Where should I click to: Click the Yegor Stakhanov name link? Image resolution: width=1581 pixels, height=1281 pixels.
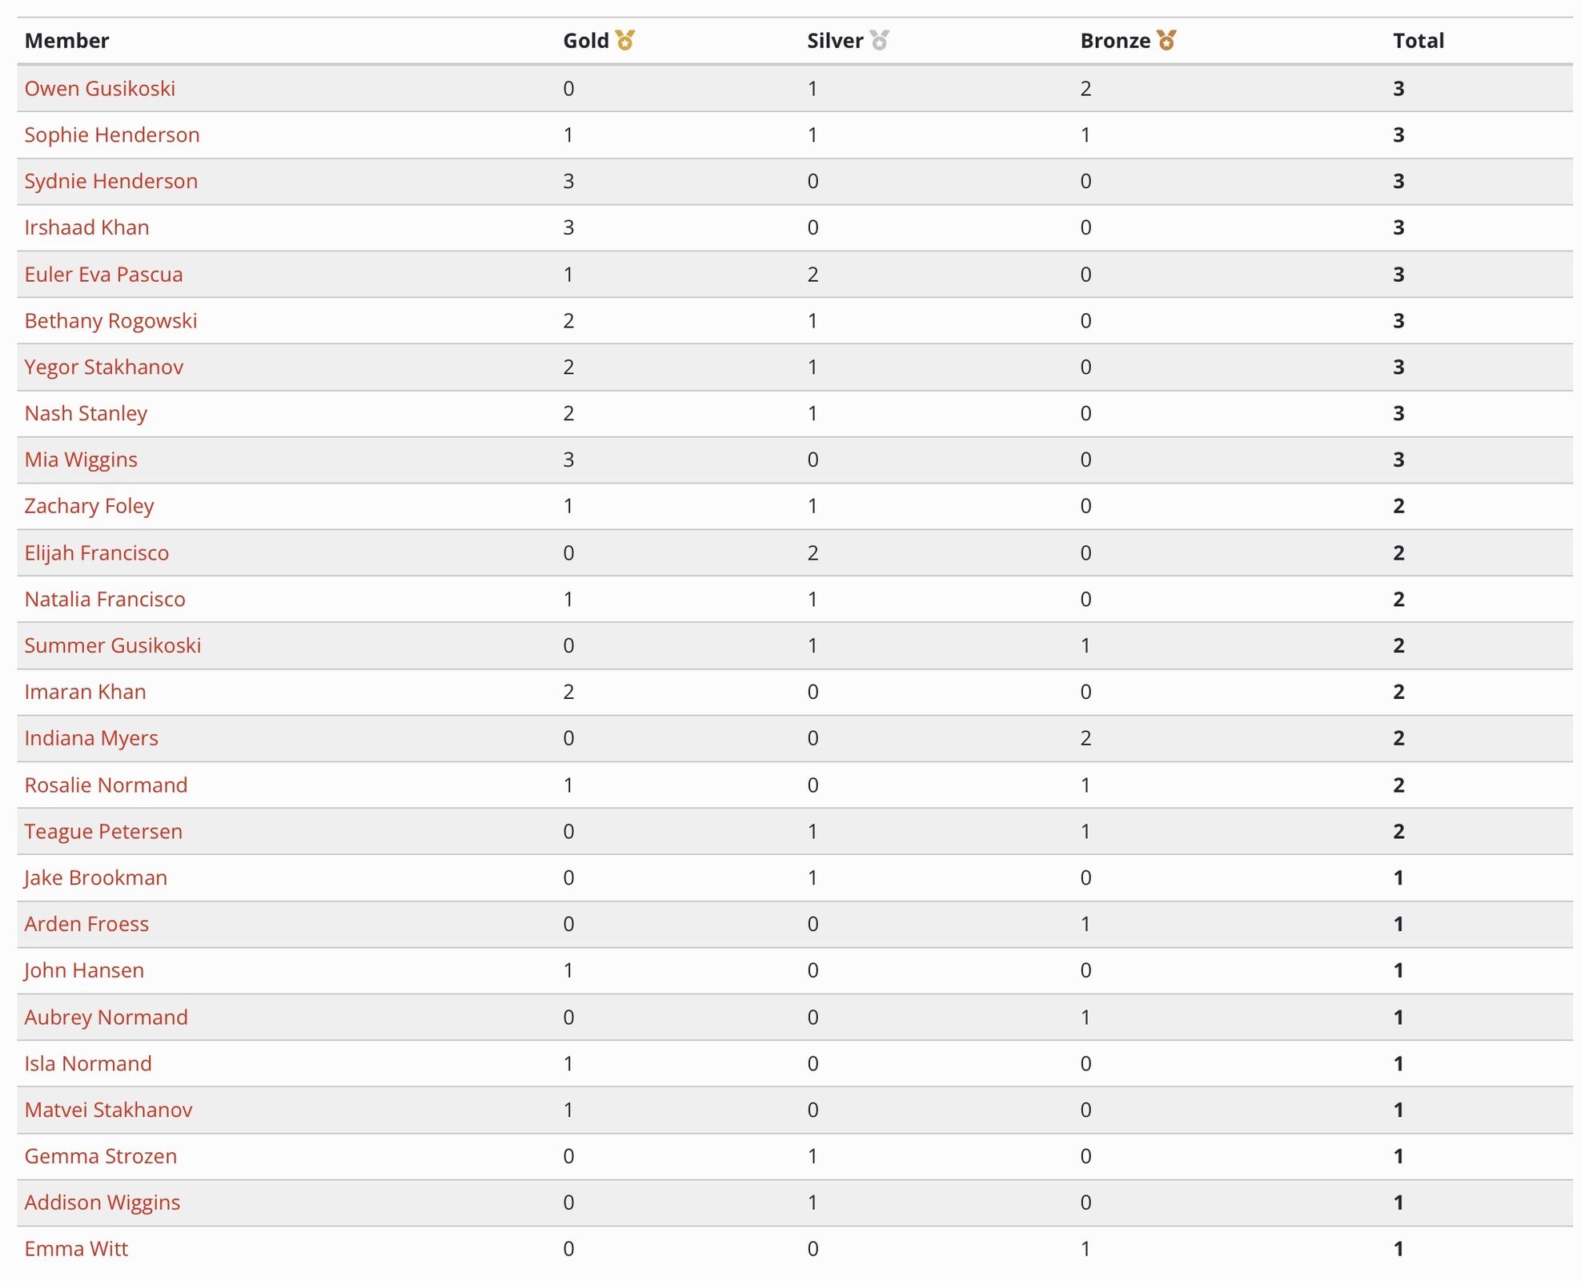click(x=103, y=367)
